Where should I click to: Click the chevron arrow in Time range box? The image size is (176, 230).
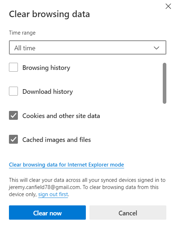tap(156, 48)
